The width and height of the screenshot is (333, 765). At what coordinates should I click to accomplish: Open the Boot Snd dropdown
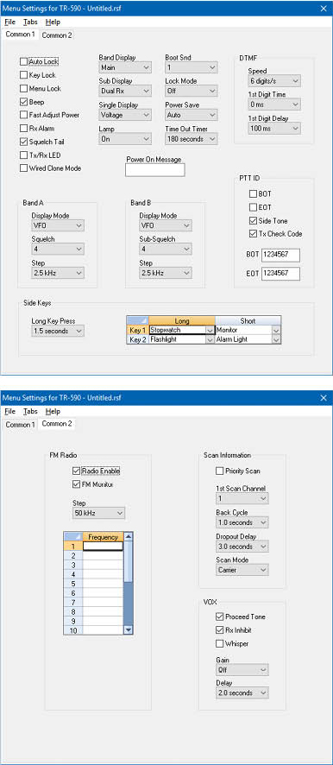(x=192, y=67)
